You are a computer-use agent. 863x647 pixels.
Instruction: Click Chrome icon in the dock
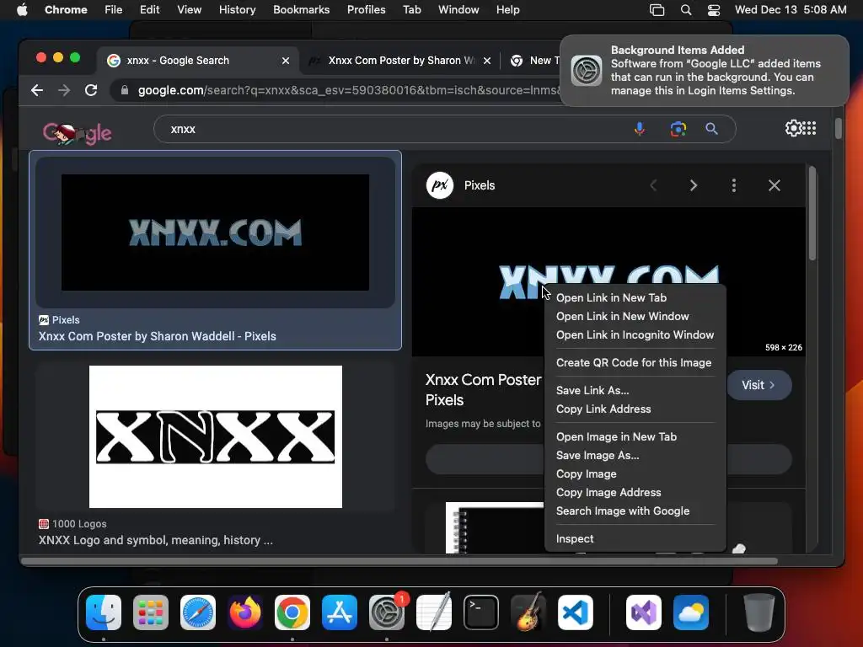tap(292, 612)
